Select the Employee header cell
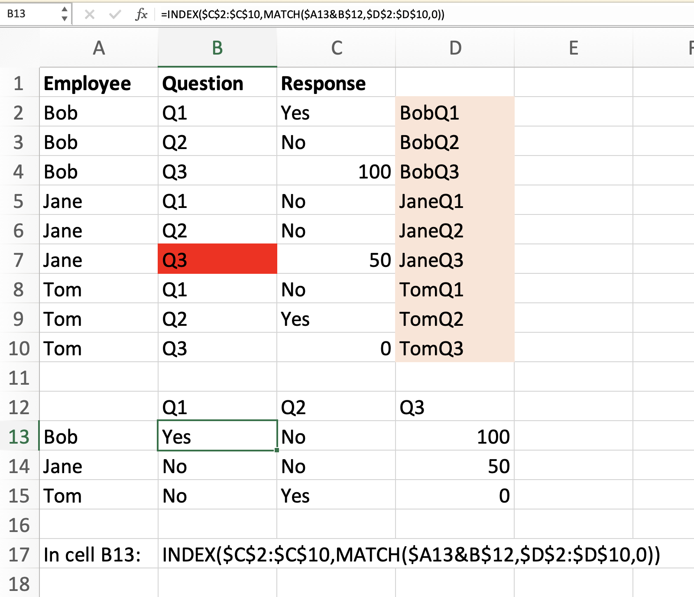The width and height of the screenshot is (694, 597). coord(99,82)
